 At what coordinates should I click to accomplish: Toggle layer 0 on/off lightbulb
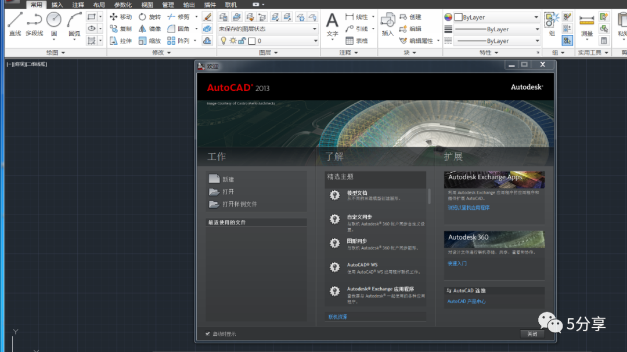point(224,41)
